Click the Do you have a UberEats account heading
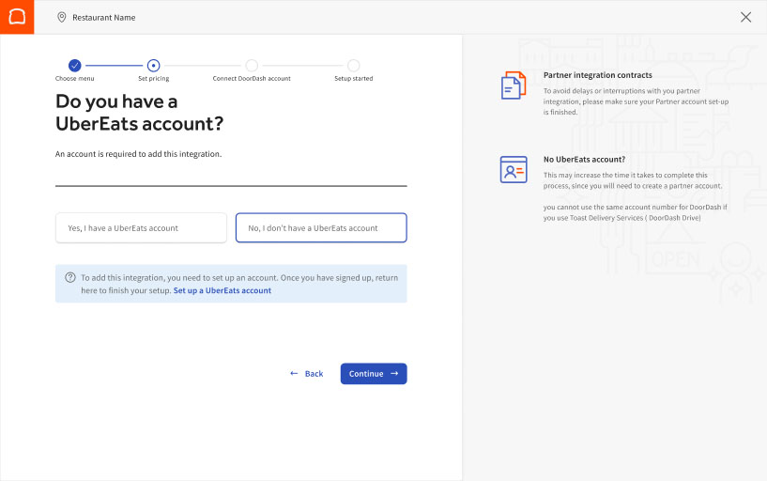Image resolution: width=767 pixels, height=481 pixels. tap(139, 113)
